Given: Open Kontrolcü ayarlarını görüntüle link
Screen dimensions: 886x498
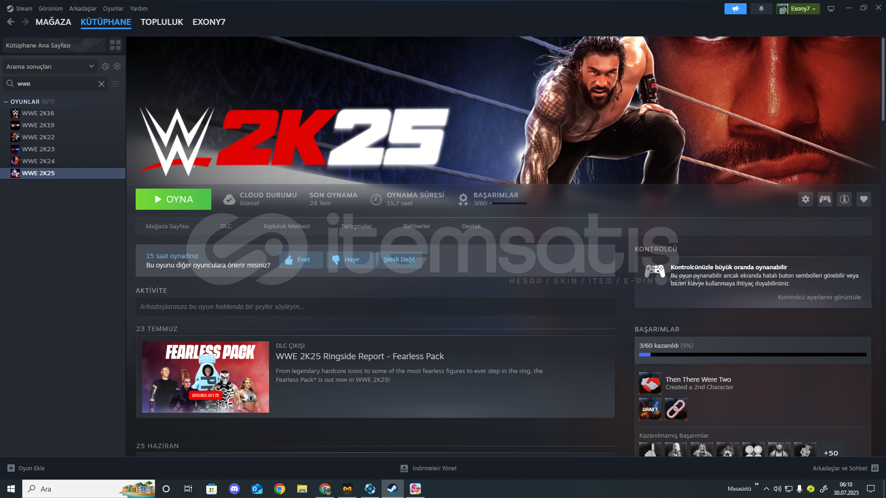Looking at the screenshot, I should pos(820,297).
